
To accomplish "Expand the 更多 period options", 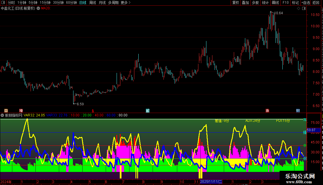I will coord(125,3).
